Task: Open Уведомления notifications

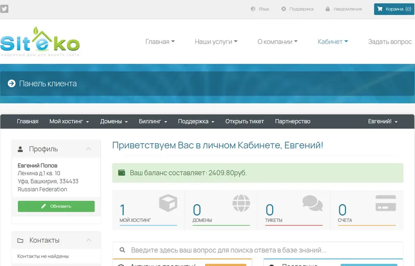Action: click(343, 9)
